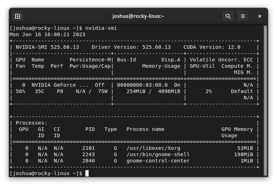
Task: Open a new terminal tab
Action: click(18, 16)
